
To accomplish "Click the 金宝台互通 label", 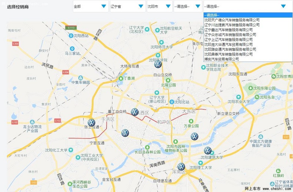I will point(111,180).
